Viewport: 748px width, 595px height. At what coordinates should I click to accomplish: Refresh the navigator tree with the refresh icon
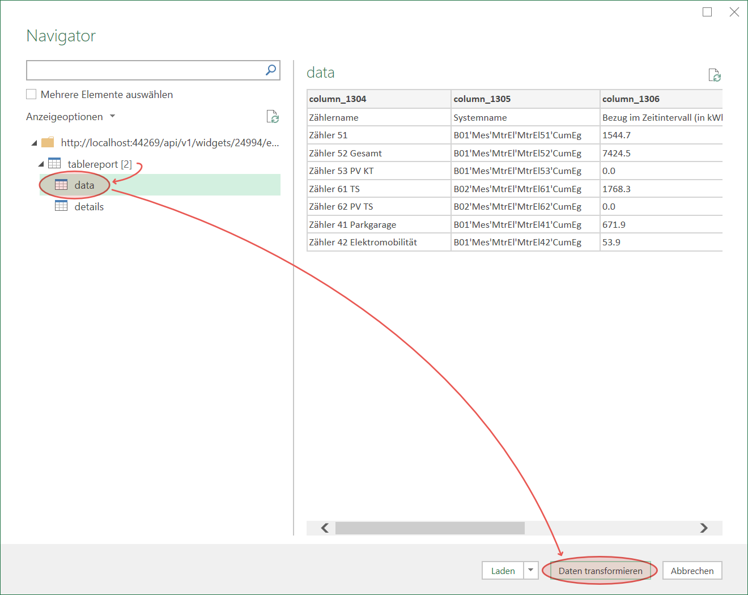pos(273,117)
